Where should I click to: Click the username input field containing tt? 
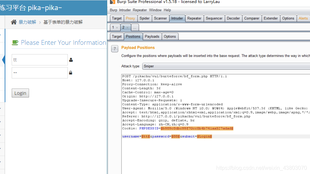(x=40, y=60)
